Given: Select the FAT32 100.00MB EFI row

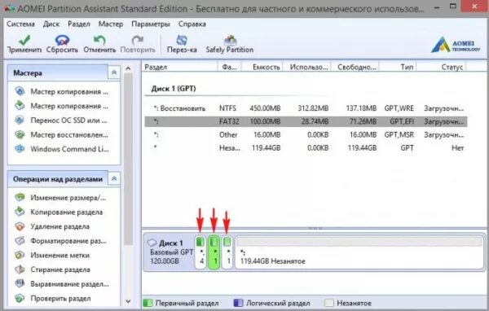Looking at the screenshot, I should [x=306, y=121].
